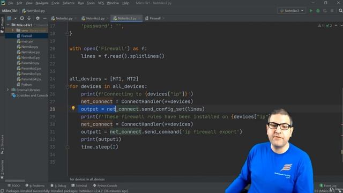Select Netmiko.py in project tree
Screen dimensions: 343x193
pyautogui.click(x=29, y=47)
